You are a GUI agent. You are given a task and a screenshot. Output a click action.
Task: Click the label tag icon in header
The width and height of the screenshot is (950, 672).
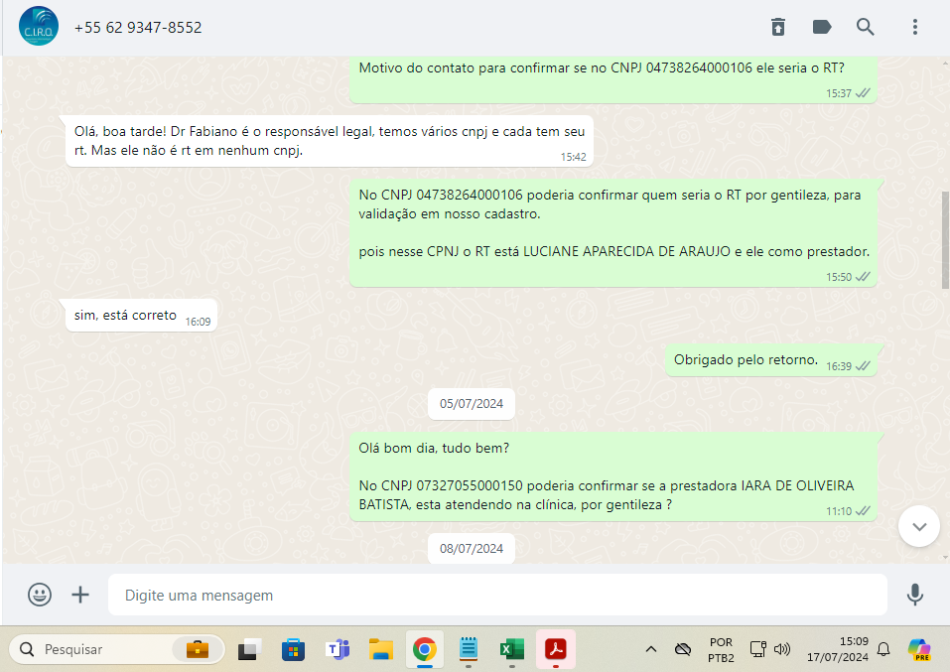(x=822, y=27)
